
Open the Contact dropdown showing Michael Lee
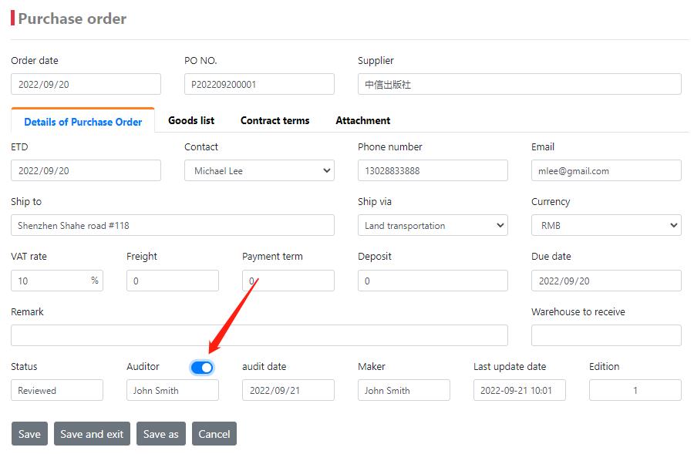[259, 170]
